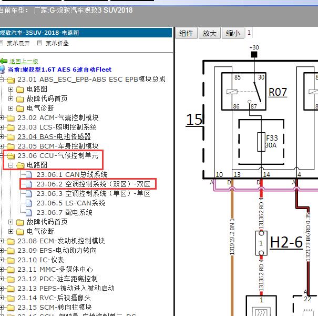Click component label 15 in the diagram

point(194,120)
